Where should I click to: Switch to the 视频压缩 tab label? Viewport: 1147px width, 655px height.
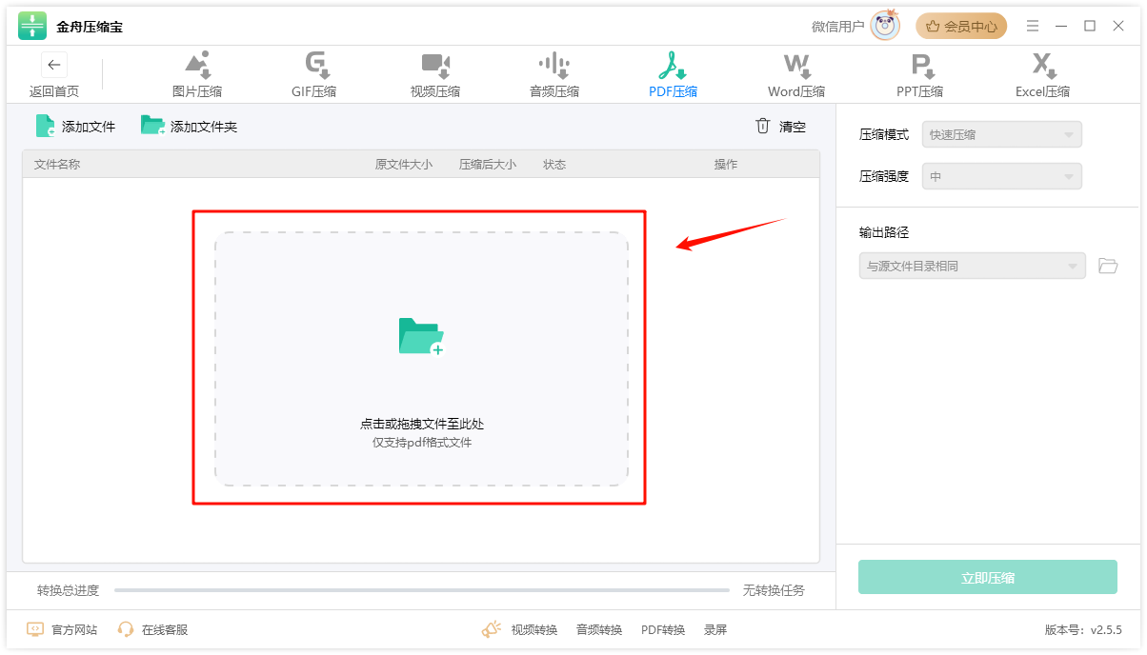(x=435, y=91)
